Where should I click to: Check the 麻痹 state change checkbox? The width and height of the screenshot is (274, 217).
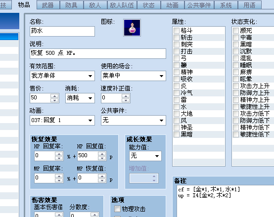click(236, 72)
